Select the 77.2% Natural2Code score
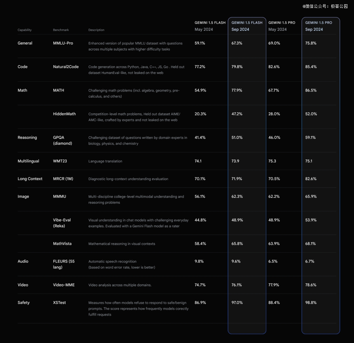The width and height of the screenshot is (354, 343). pyautogui.click(x=200, y=67)
